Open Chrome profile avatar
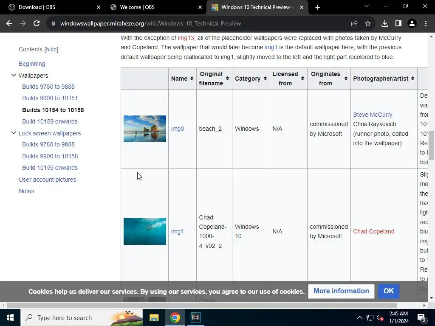The image size is (435, 326). click(x=412, y=24)
